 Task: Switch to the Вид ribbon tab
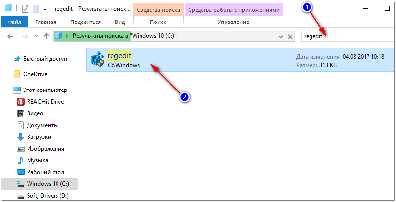tap(119, 22)
